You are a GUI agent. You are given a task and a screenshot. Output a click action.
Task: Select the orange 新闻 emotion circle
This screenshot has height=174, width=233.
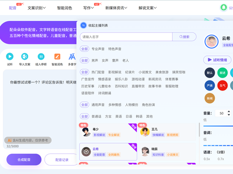(210, 98)
